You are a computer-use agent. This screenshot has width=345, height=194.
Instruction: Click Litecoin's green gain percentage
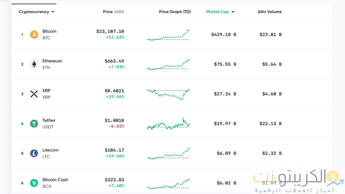point(115,156)
